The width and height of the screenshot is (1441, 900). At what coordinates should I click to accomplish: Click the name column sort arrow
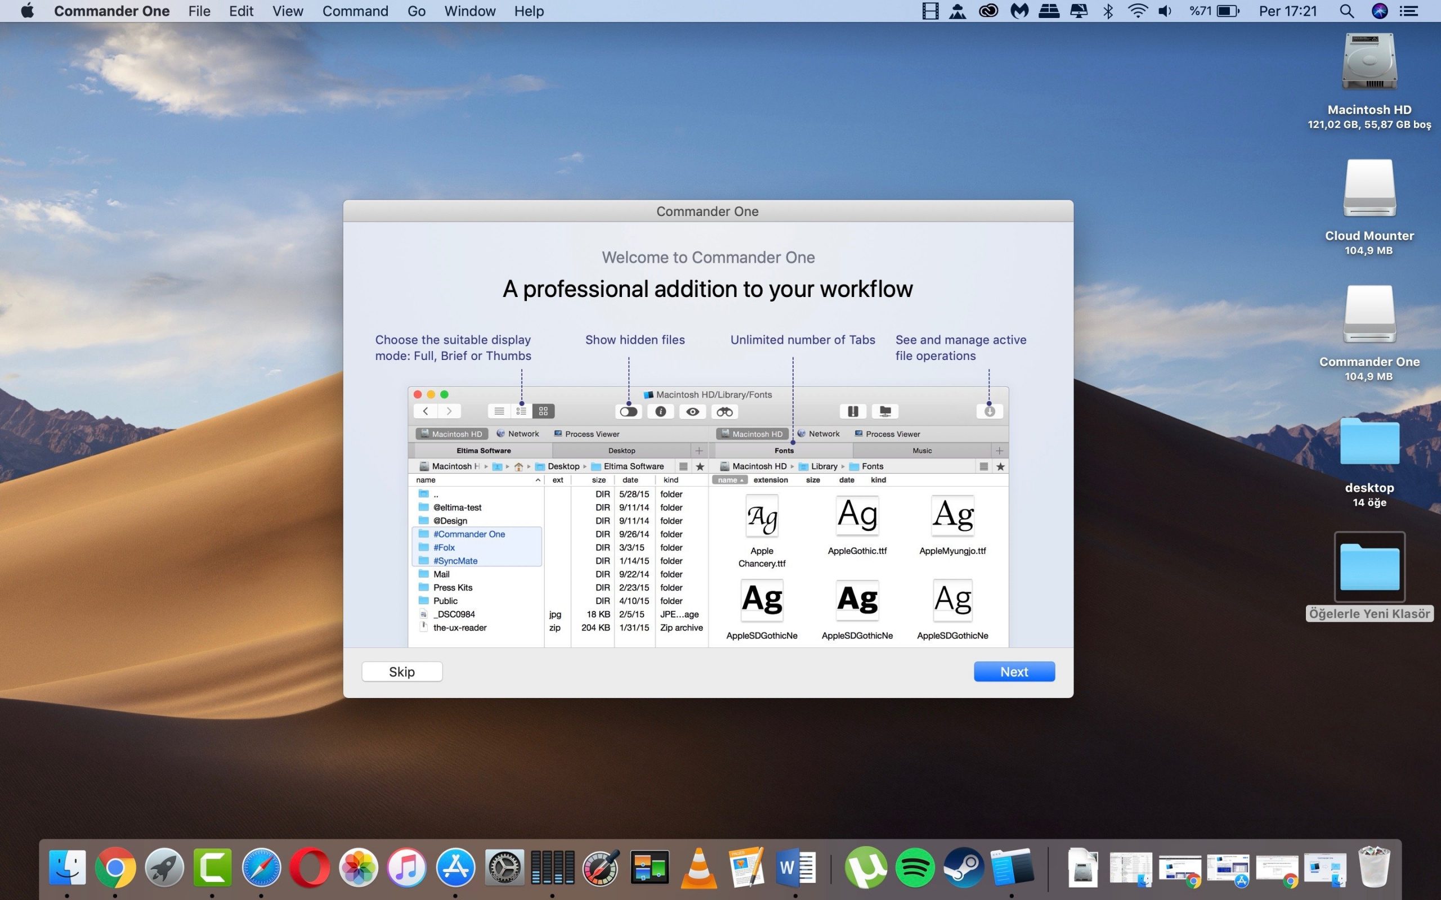pos(538,480)
